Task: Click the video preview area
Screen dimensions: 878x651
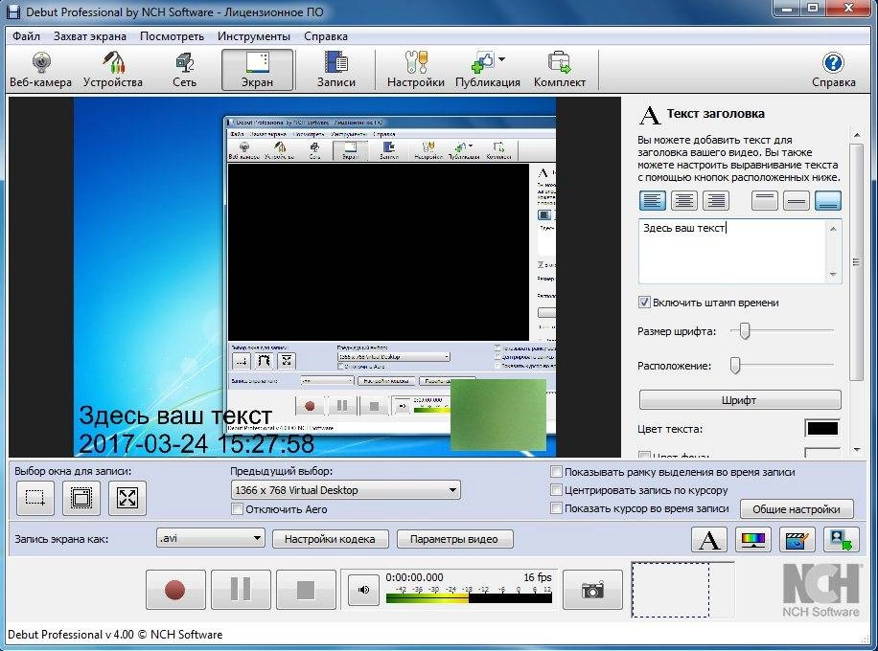Action: click(314, 277)
